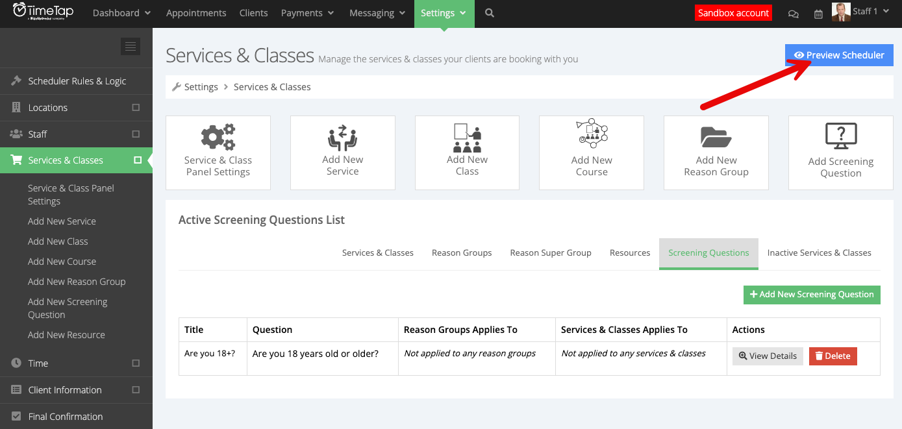Expand the Time sidebar section square
Viewport: 902px width, 429px height.
(136, 363)
